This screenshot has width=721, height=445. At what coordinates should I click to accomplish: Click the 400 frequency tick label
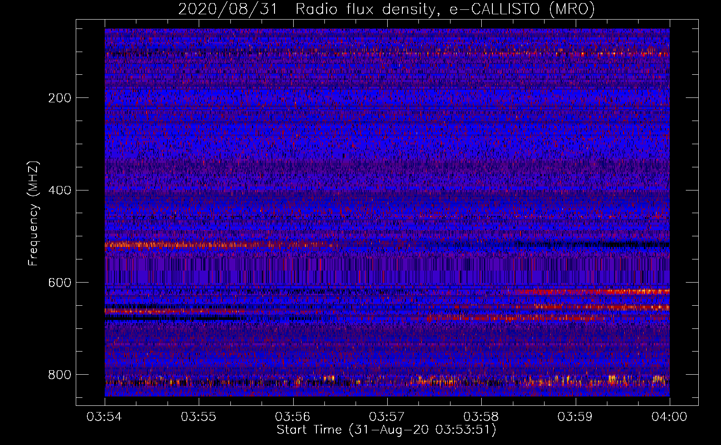(x=60, y=190)
